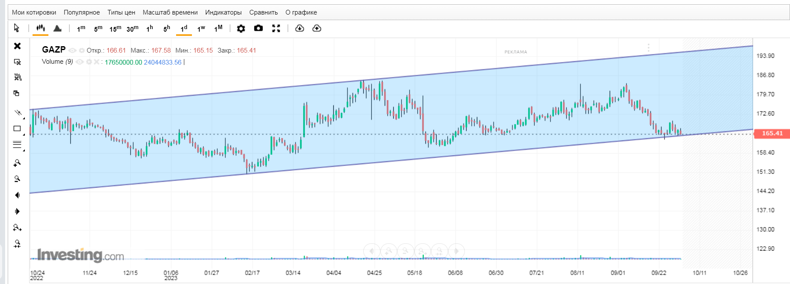Enter fullscreen chart mode

click(276, 28)
